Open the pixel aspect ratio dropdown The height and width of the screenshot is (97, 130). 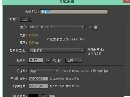click(x=56, y=50)
